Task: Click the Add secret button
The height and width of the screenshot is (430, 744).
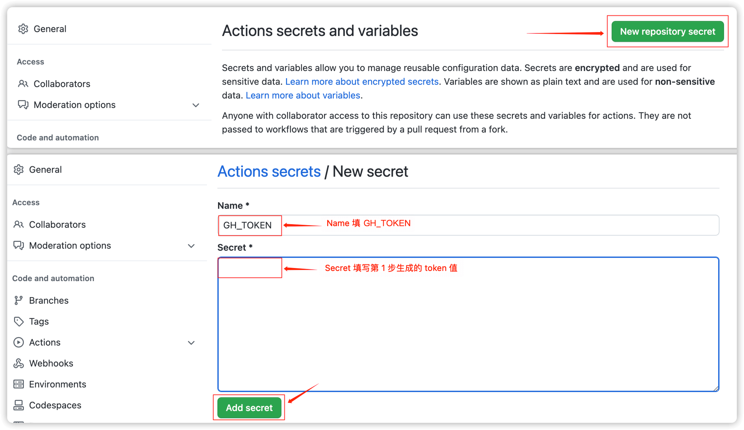Action: click(x=249, y=408)
